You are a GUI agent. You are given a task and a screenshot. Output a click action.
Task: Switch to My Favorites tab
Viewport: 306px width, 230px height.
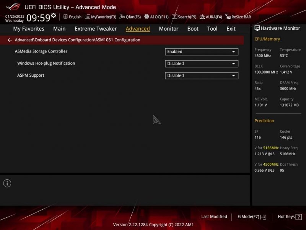[29, 29]
